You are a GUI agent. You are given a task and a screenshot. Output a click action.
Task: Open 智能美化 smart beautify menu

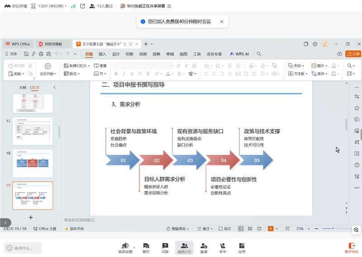pyautogui.click(x=178, y=228)
